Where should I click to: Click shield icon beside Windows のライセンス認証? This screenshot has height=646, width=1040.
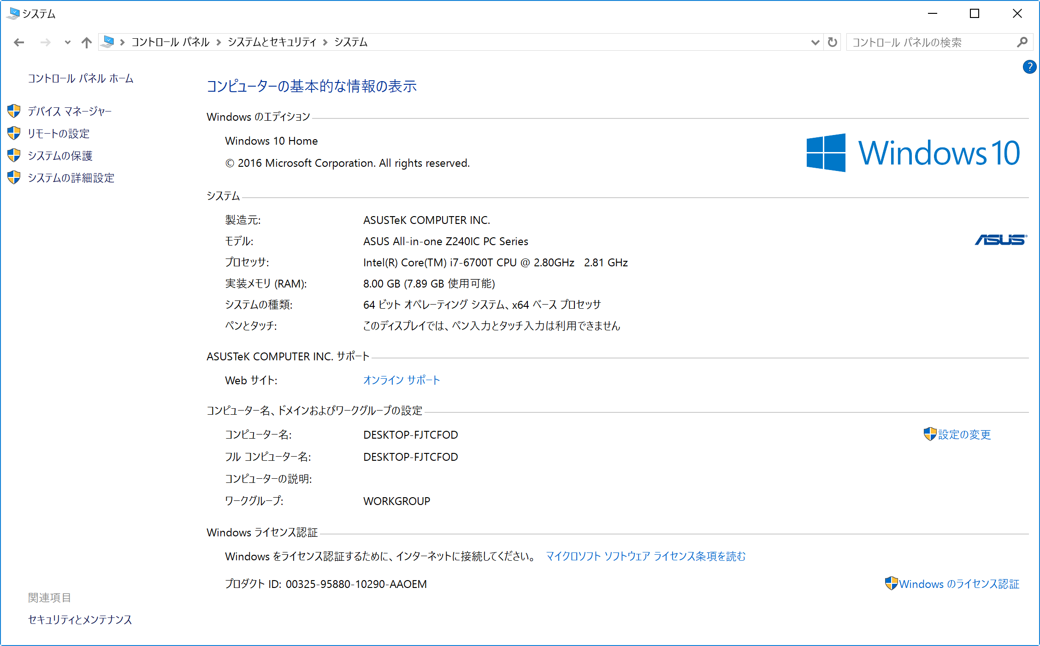click(891, 583)
